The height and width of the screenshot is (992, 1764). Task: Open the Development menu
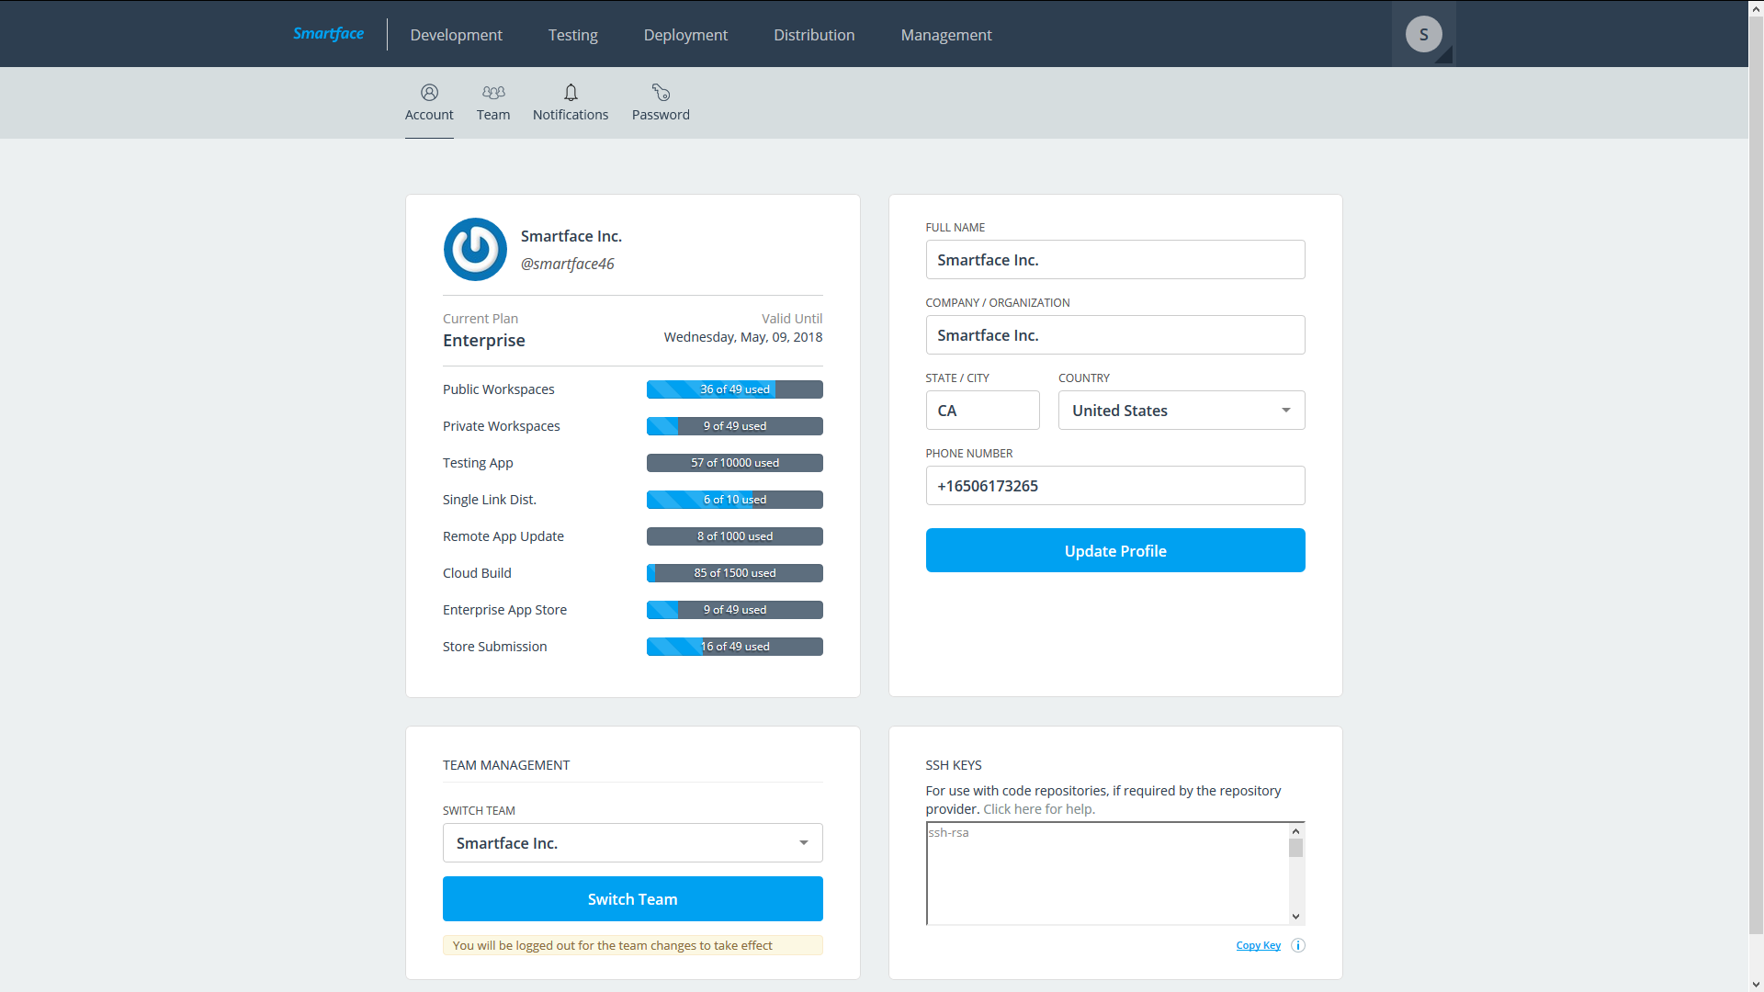tap(456, 35)
